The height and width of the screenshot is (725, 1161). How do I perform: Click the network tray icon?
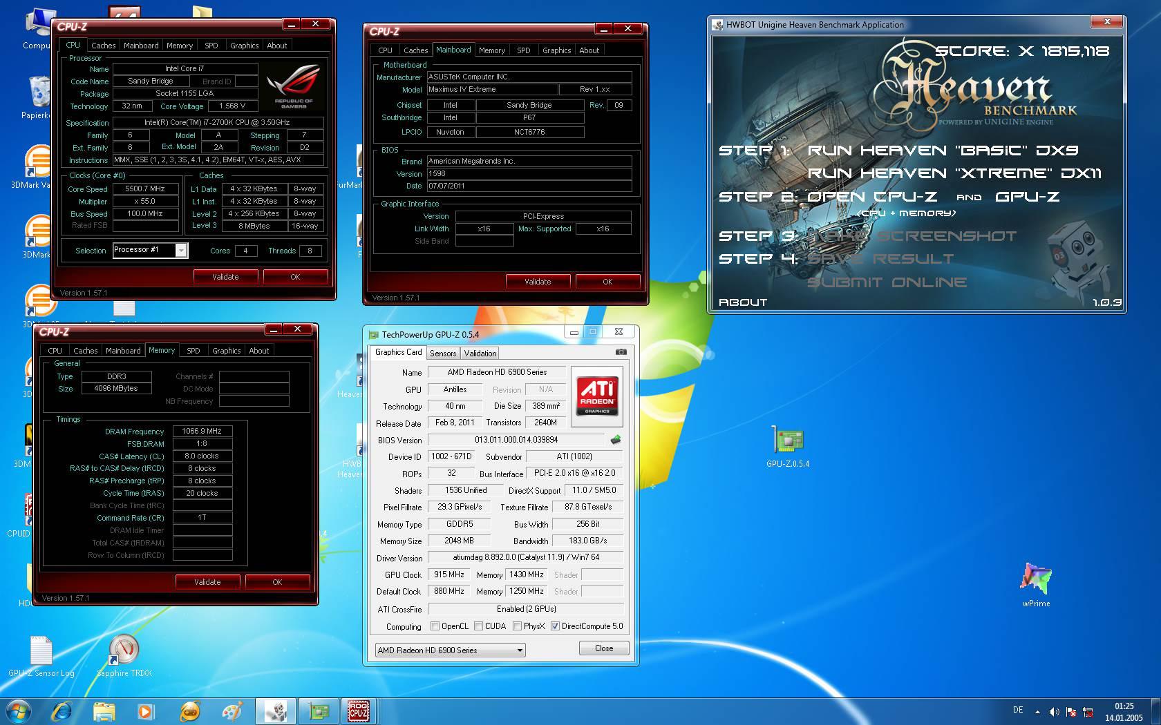tap(1088, 712)
